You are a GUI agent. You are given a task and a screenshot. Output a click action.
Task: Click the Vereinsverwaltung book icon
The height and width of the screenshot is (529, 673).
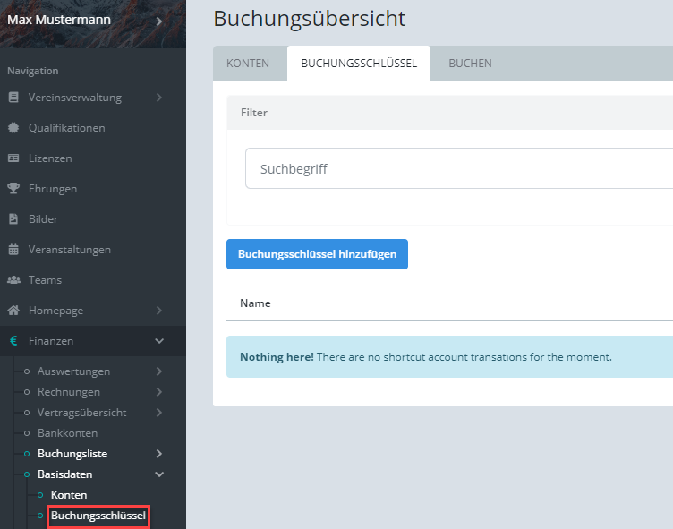13,98
